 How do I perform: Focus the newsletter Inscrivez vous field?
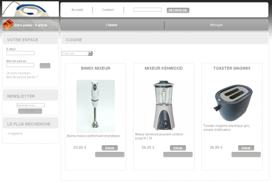click(30, 105)
